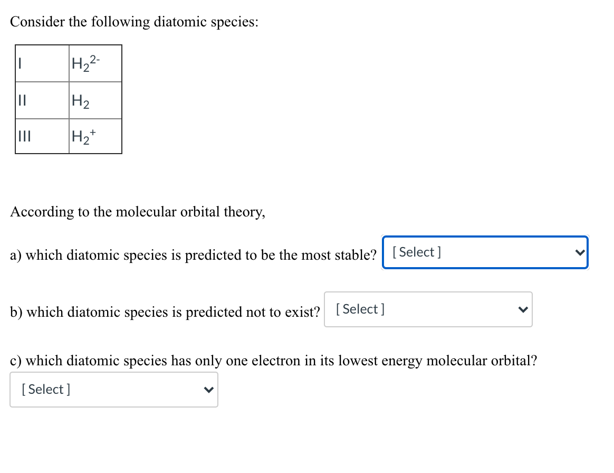This screenshot has width=614, height=473.
Task: Select the [Select] placeholder next to question a
Action: click(x=417, y=252)
